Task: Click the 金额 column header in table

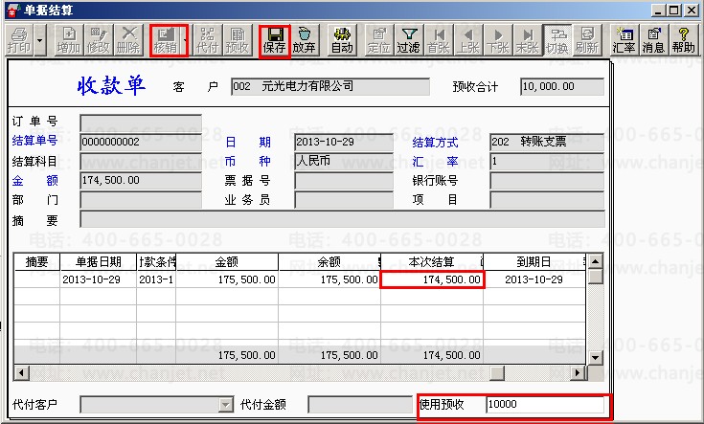Action: click(x=227, y=261)
